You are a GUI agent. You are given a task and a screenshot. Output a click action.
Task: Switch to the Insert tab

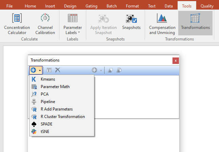click(x=50, y=6)
